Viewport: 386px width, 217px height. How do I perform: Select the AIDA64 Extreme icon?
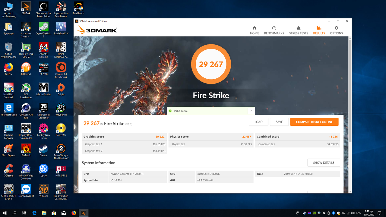pos(43,50)
